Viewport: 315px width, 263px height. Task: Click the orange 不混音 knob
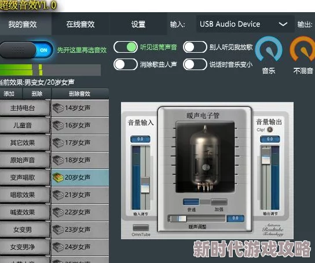(x=302, y=49)
